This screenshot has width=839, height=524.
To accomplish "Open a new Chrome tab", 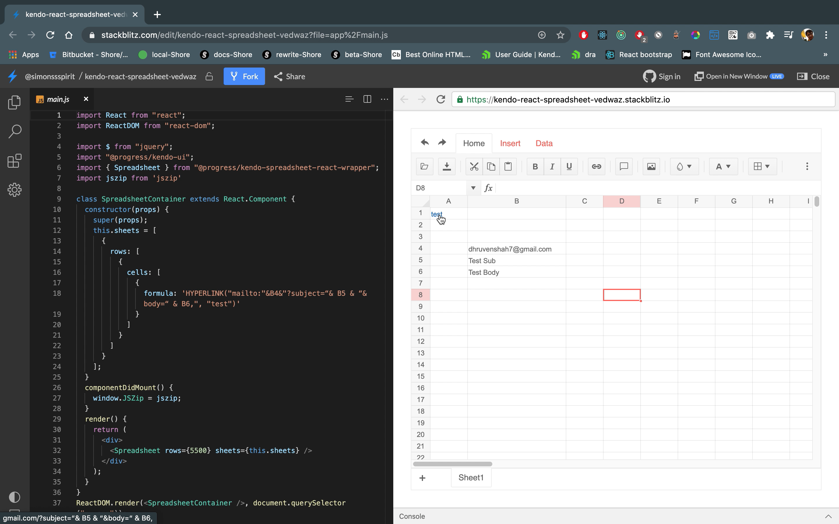I will (157, 15).
